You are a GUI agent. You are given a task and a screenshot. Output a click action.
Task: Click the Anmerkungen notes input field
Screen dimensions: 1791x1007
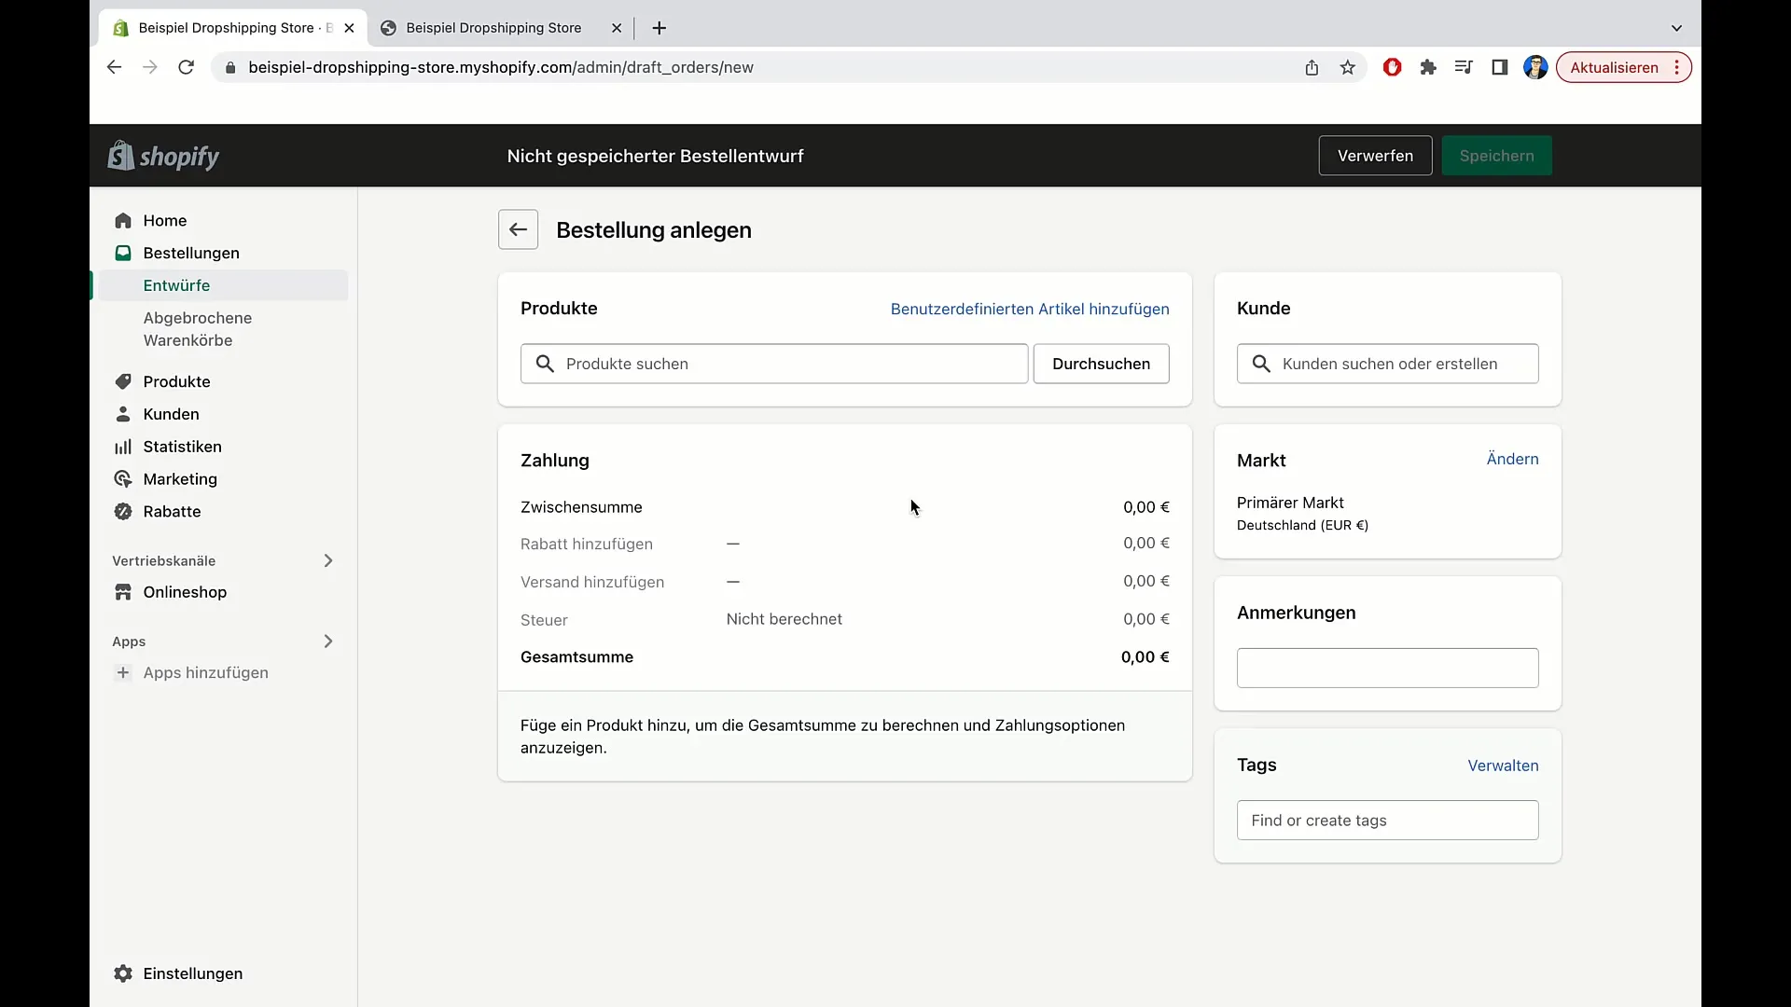[x=1387, y=667]
